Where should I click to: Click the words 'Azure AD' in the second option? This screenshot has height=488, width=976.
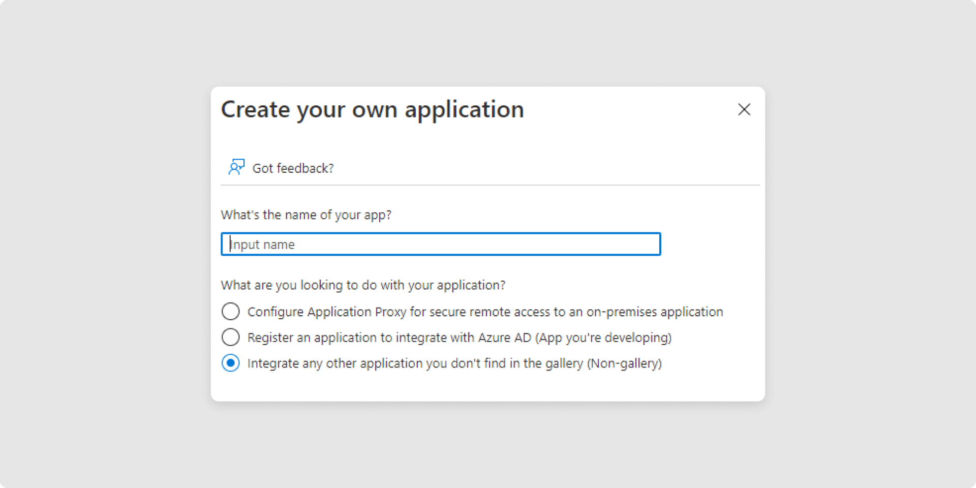(504, 338)
